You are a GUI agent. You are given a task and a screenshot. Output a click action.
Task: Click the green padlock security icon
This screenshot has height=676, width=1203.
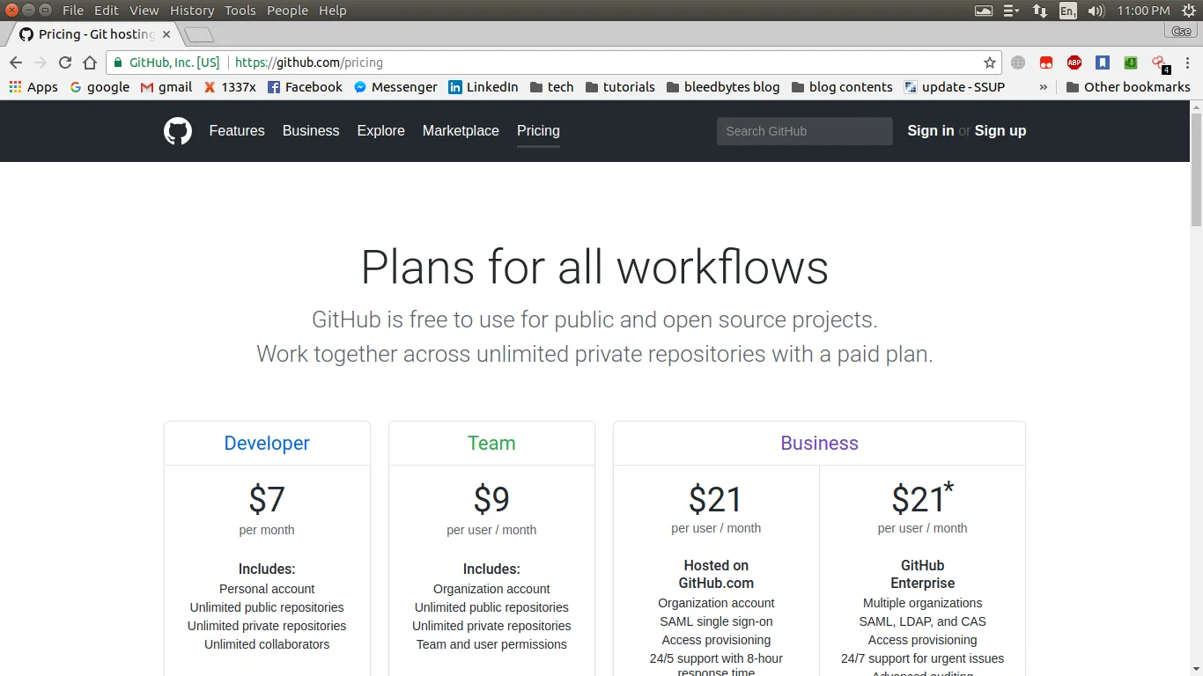click(118, 62)
